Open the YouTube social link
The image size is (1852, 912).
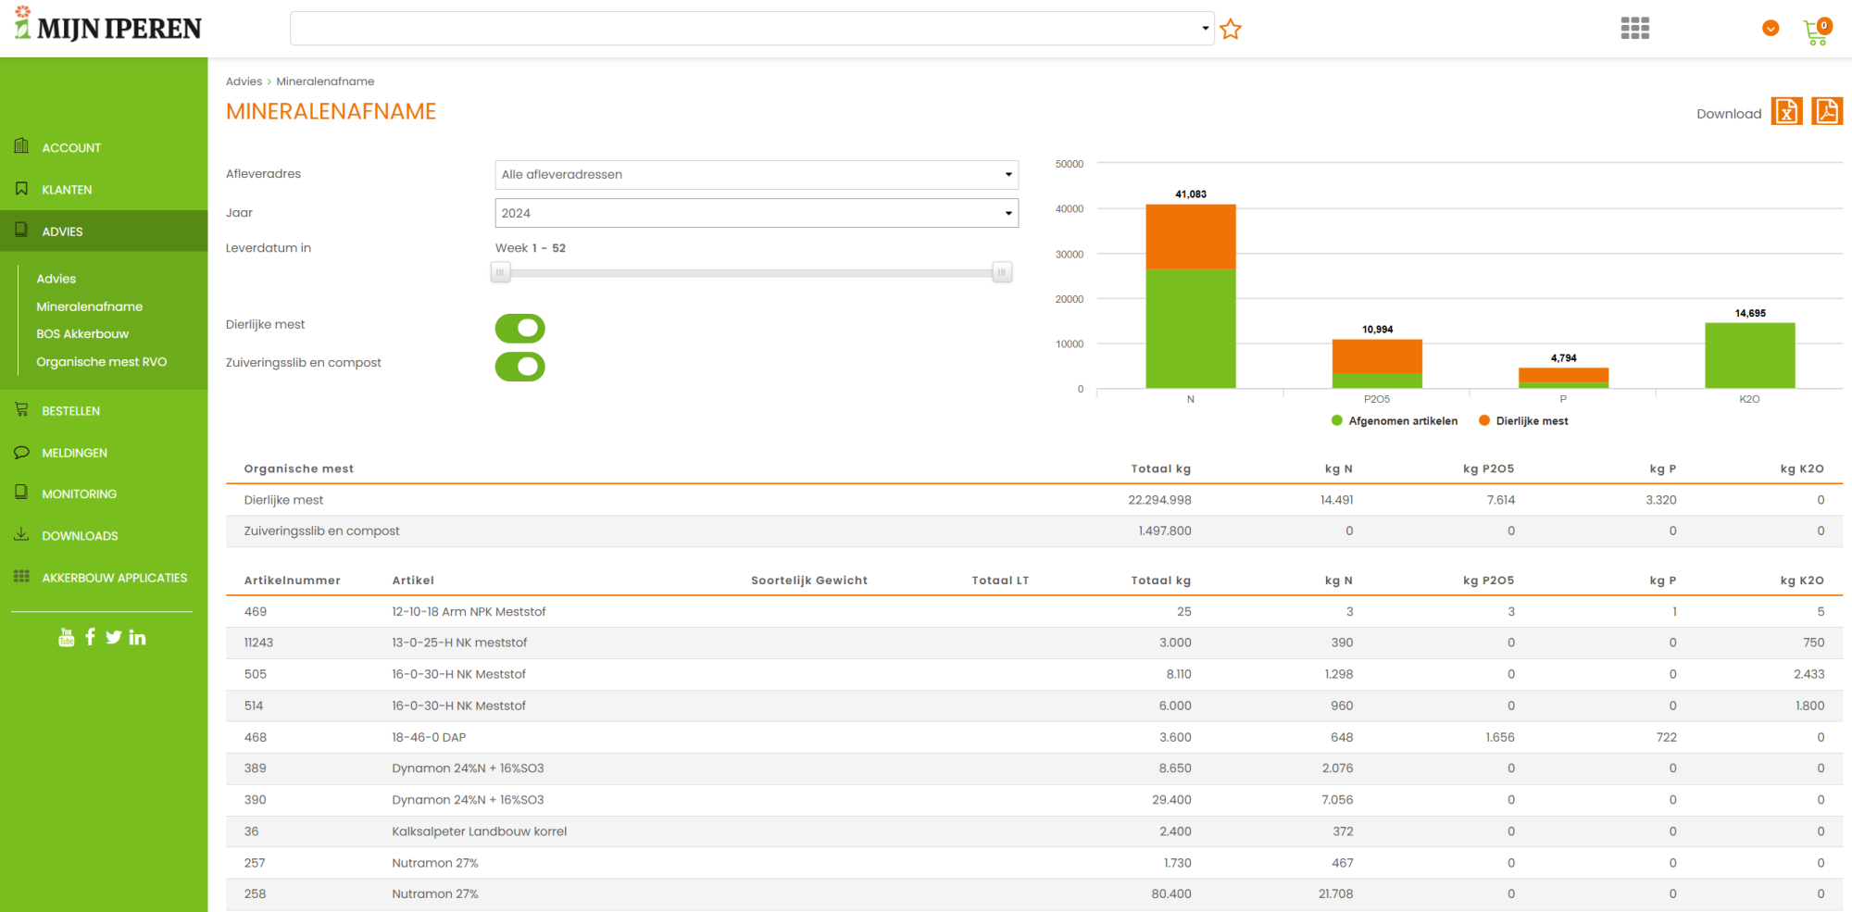(66, 637)
